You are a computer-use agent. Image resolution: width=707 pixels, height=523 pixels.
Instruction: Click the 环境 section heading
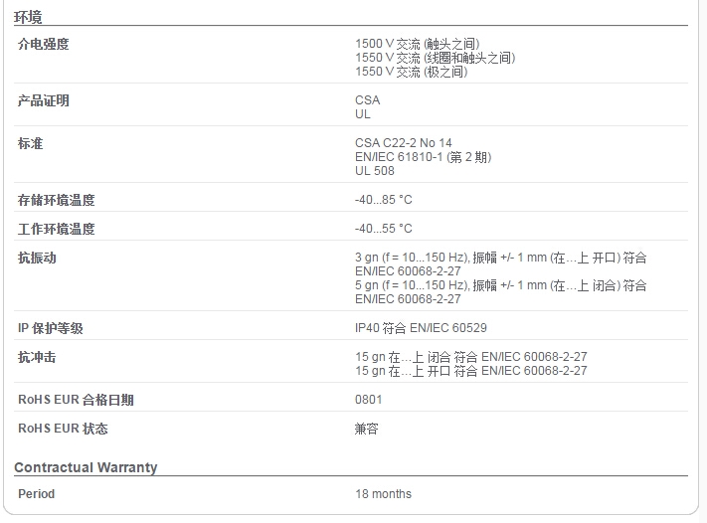click(x=28, y=17)
